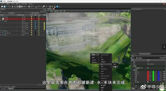Choose 水块 in water submenu

[x=115, y=67]
